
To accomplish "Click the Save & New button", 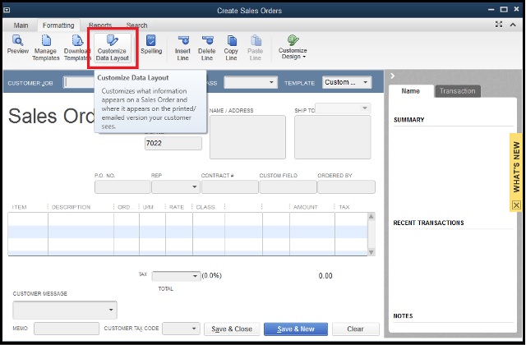I will click(296, 329).
